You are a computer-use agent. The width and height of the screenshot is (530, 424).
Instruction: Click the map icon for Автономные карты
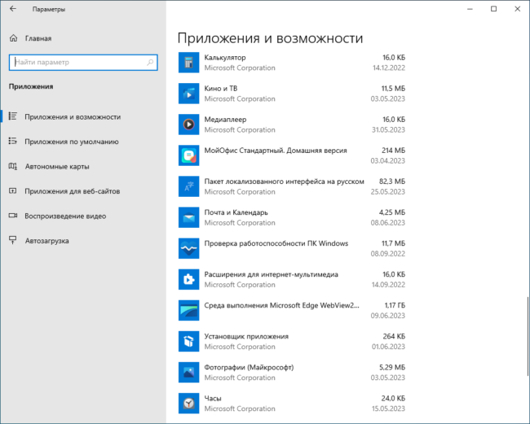click(13, 166)
